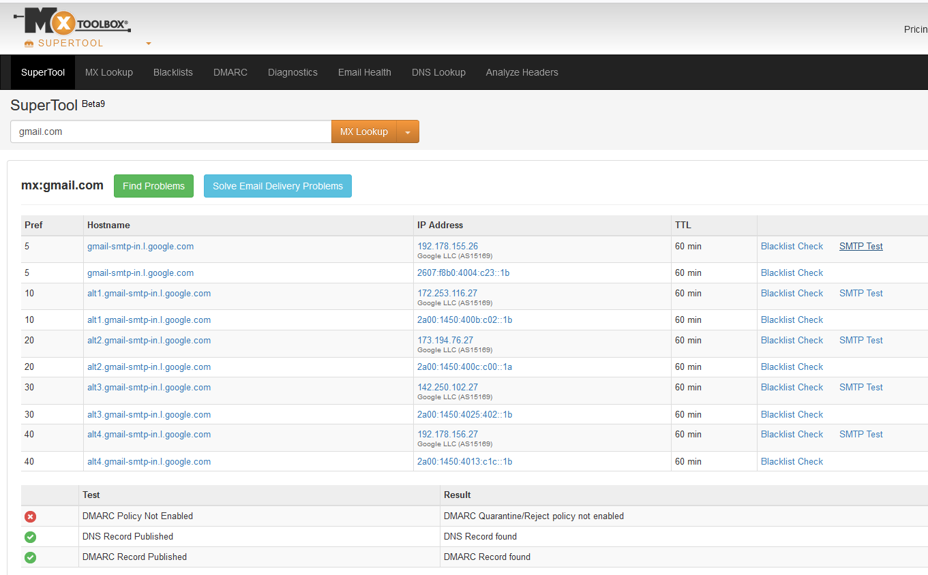This screenshot has width=928, height=575.
Task: Open the Analyze Headers tab
Action: coord(522,72)
